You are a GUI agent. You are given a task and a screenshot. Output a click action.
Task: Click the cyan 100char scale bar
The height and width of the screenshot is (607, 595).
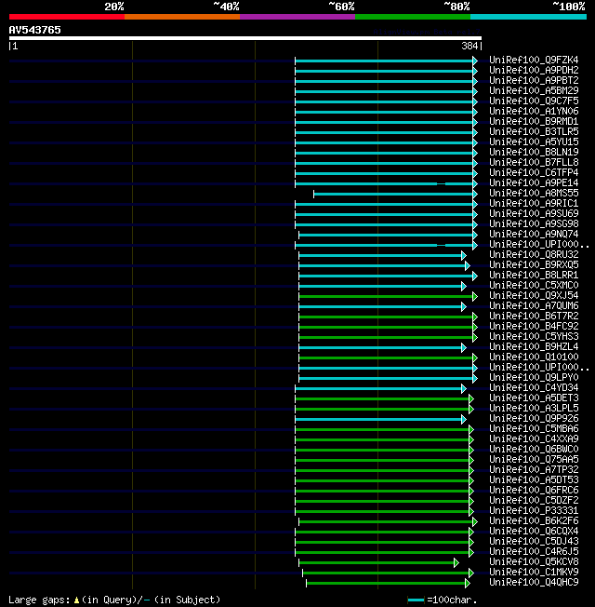pos(416,600)
